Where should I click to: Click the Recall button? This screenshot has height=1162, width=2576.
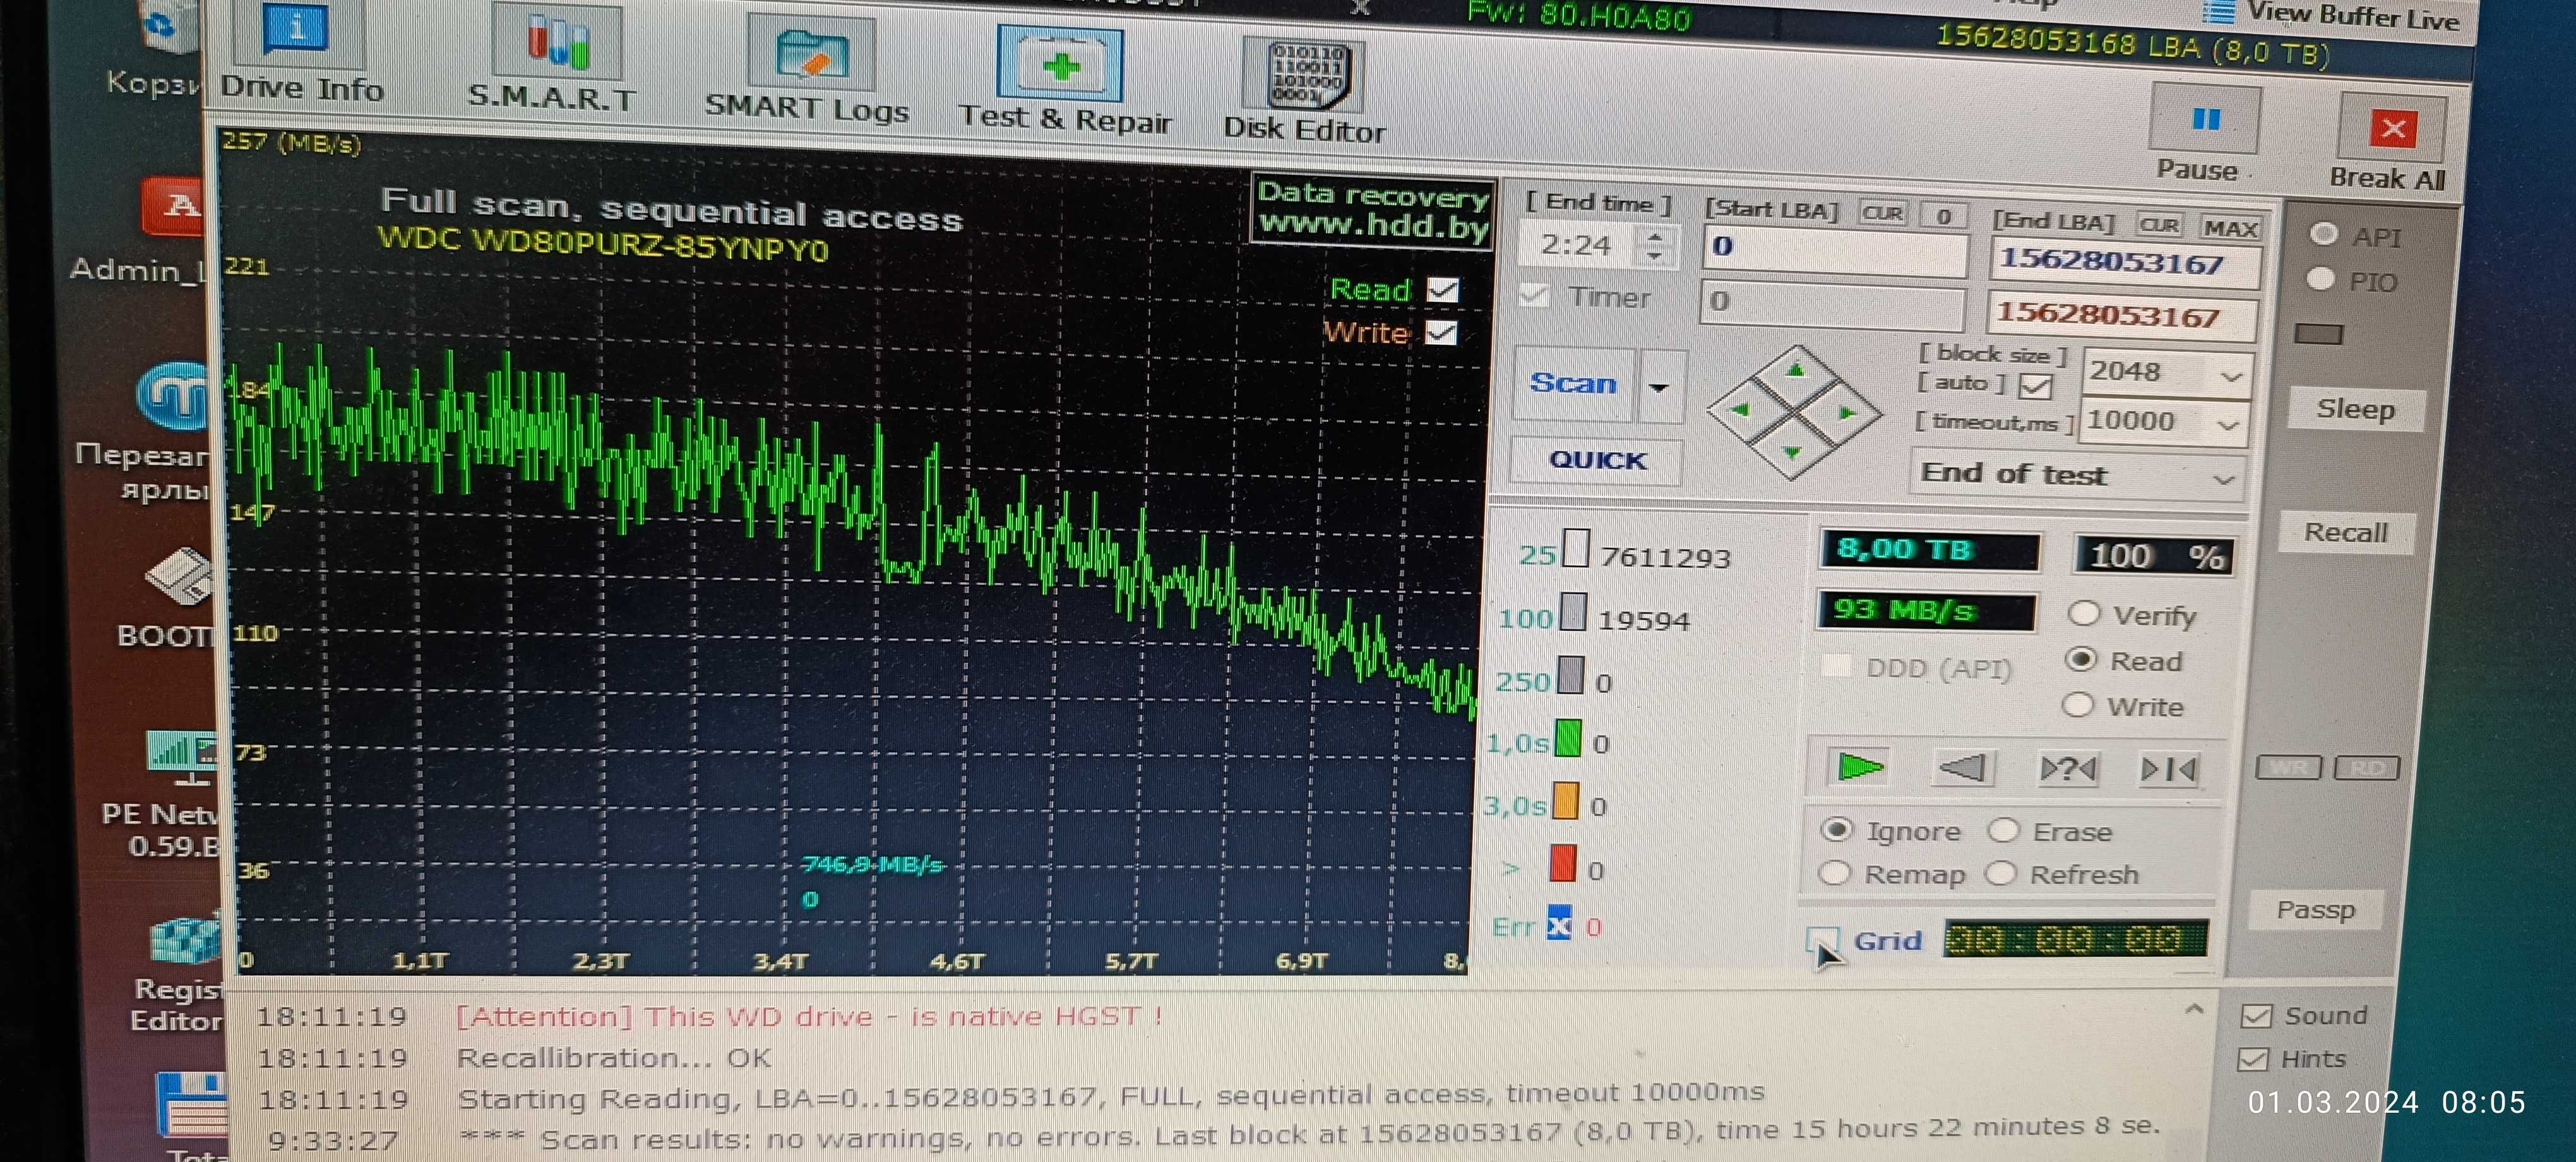(x=2345, y=532)
